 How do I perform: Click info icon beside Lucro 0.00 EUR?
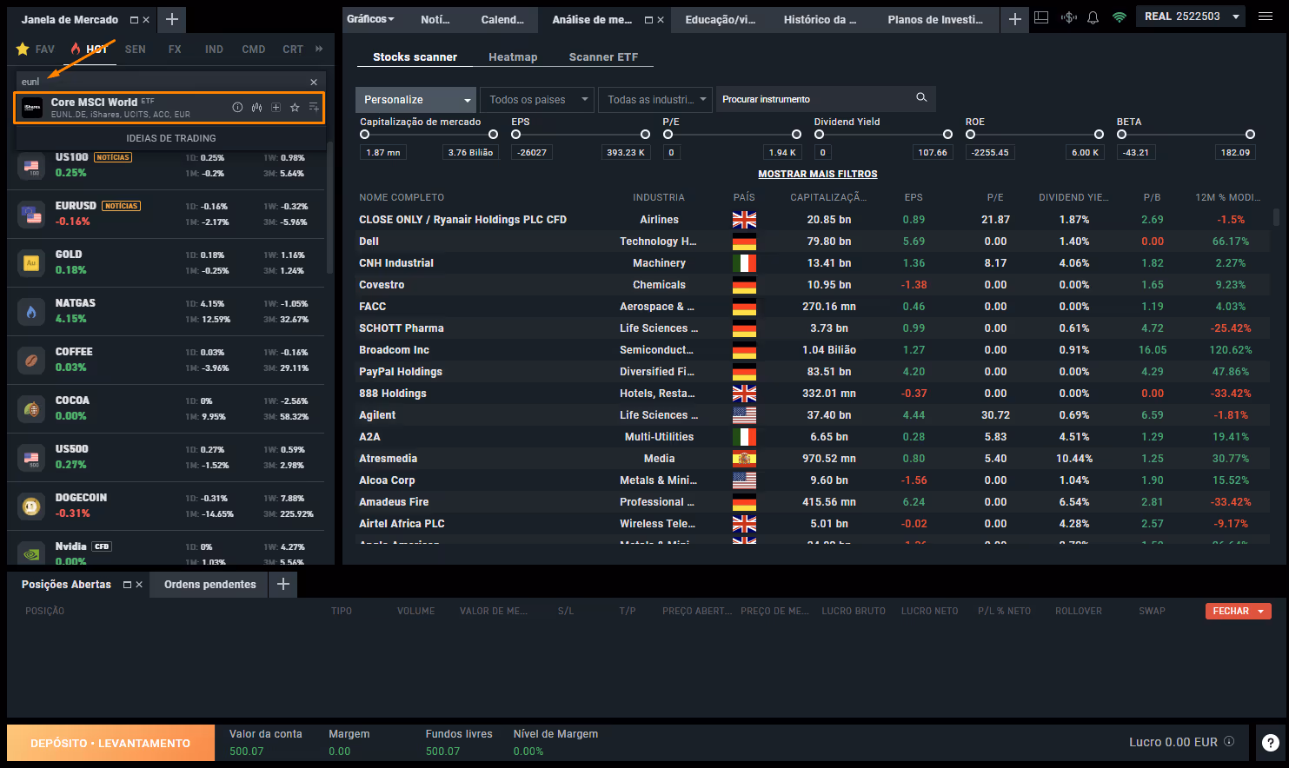click(x=1229, y=741)
